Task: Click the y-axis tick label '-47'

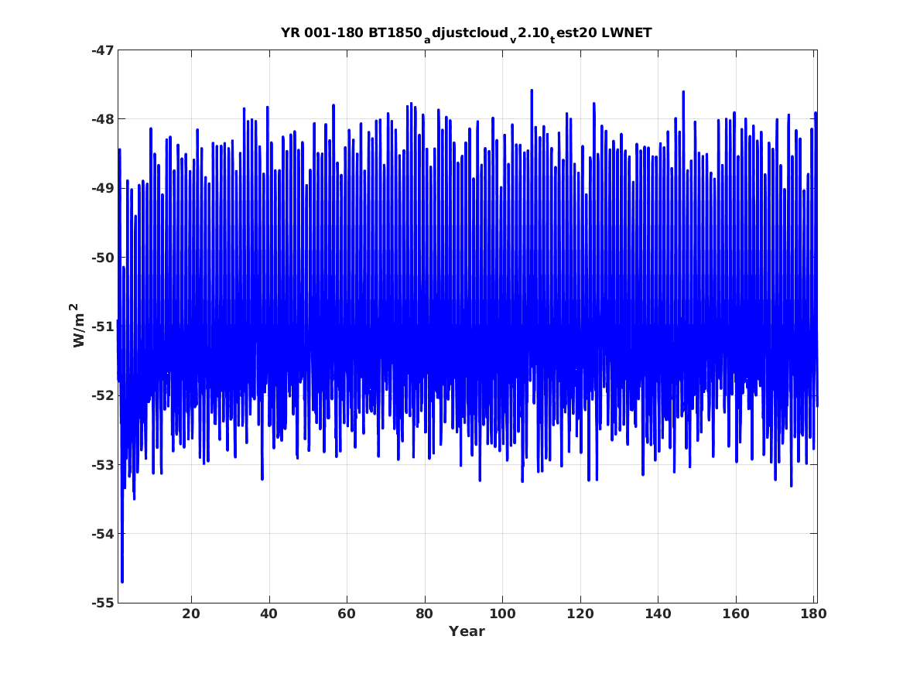Action: click(x=102, y=50)
